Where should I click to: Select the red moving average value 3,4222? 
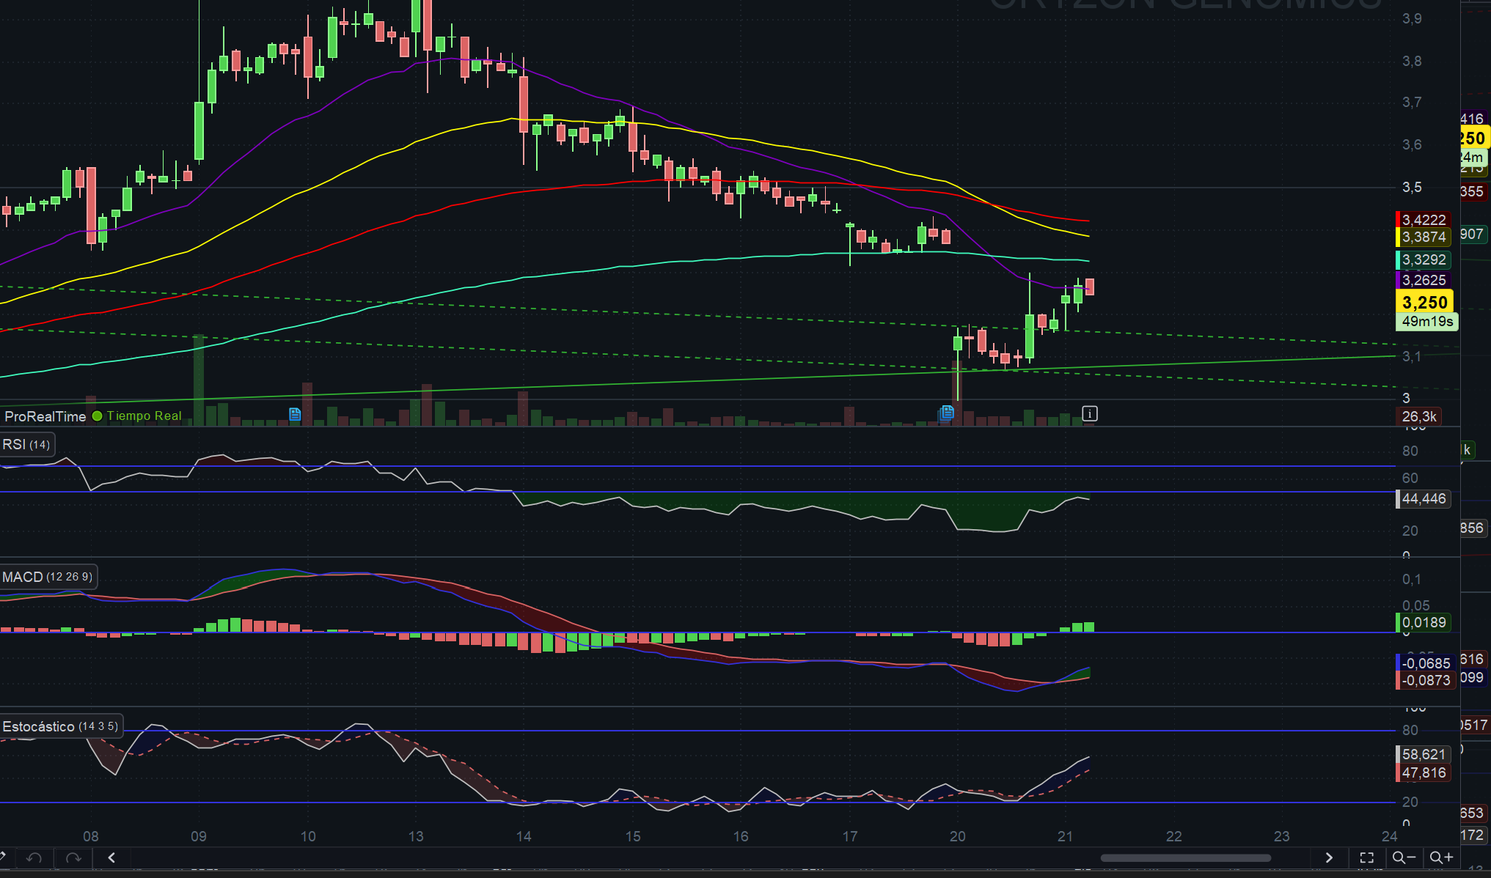point(1424,220)
